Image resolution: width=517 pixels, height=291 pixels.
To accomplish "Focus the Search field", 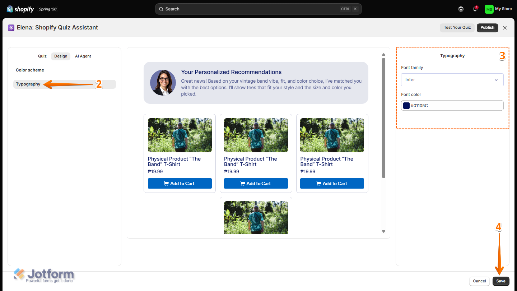I will (x=258, y=9).
